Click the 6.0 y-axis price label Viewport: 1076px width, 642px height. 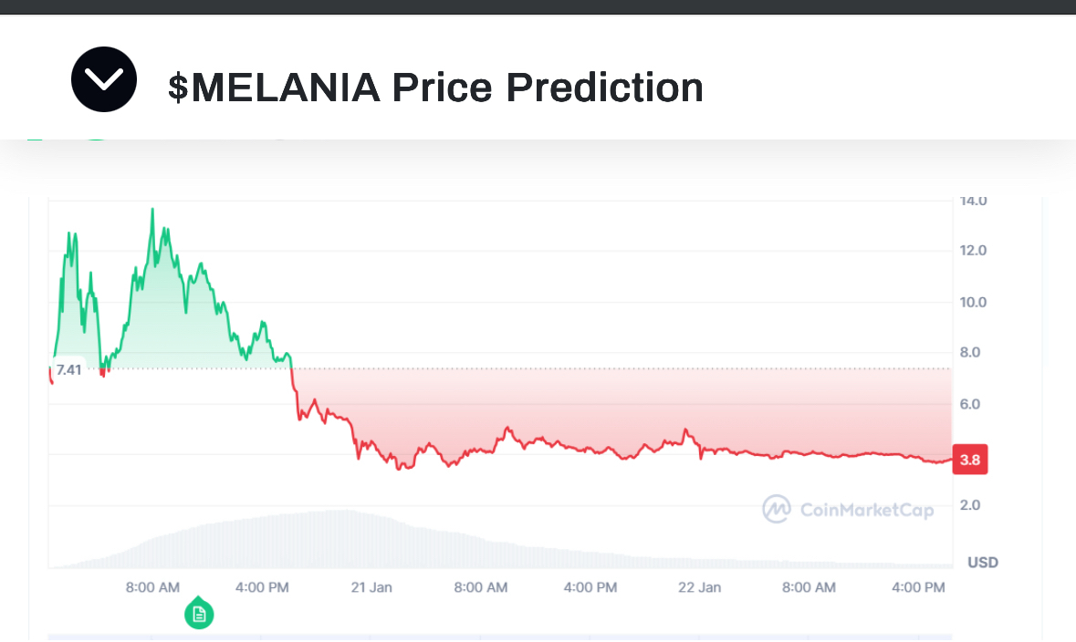coord(973,404)
